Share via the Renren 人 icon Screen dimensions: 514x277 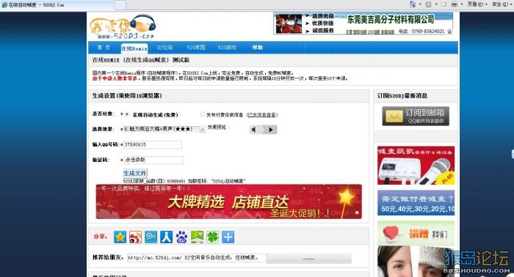(166, 237)
